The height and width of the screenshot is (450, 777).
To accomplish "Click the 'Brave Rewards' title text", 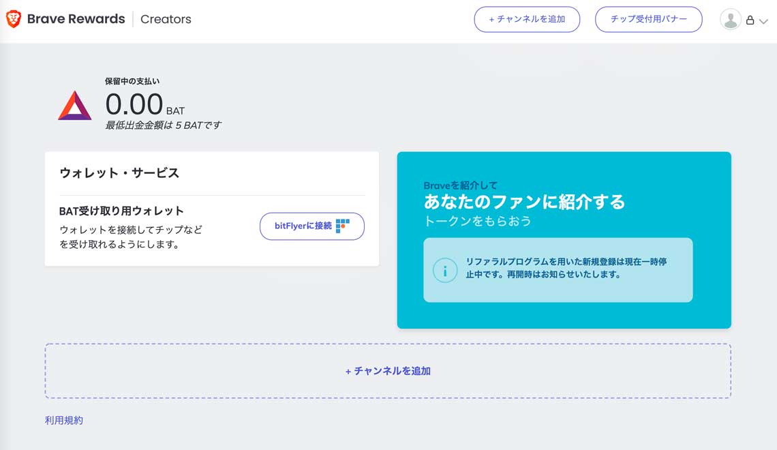I will coord(76,19).
